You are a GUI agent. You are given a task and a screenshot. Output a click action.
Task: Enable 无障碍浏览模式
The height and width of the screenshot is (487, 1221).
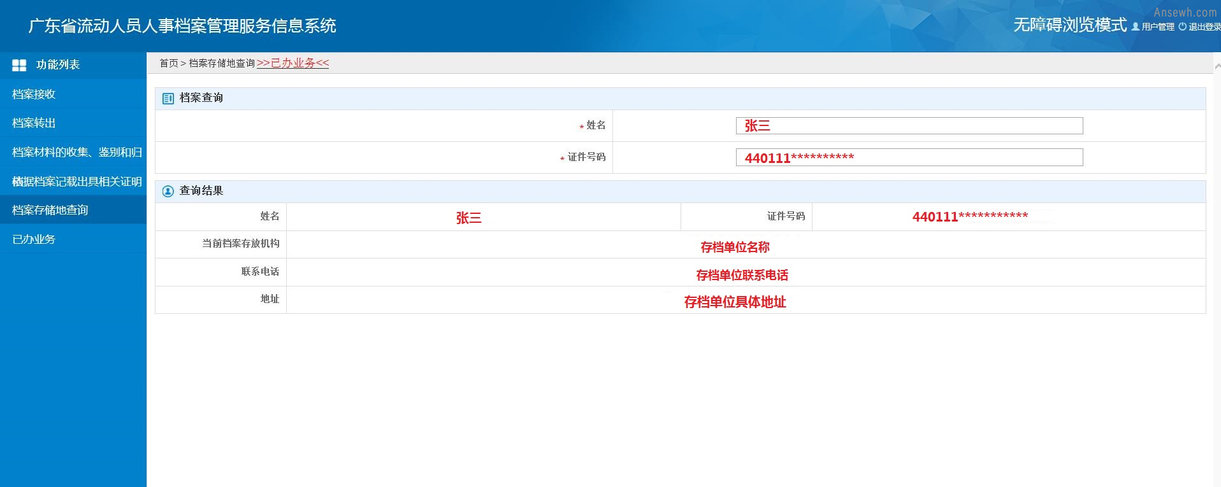pos(1070,25)
